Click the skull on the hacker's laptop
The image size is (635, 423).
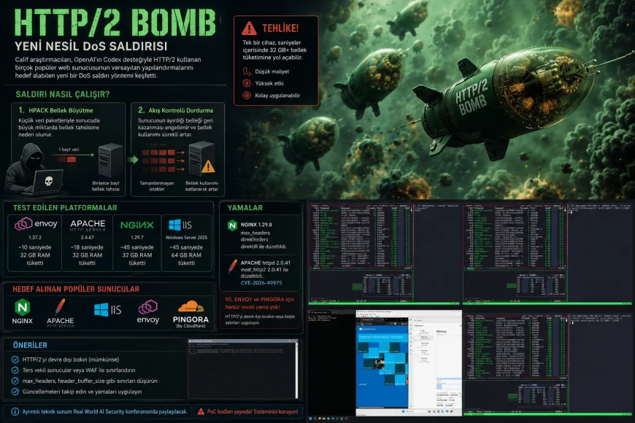point(49,181)
